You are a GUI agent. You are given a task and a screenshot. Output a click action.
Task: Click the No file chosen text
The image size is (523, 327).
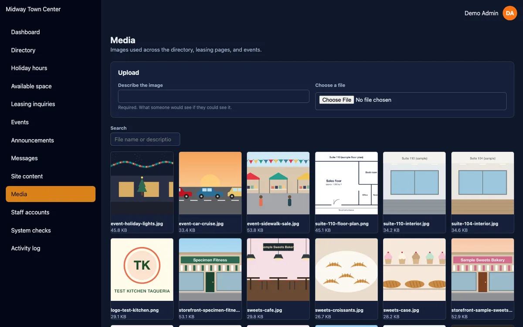click(x=374, y=100)
